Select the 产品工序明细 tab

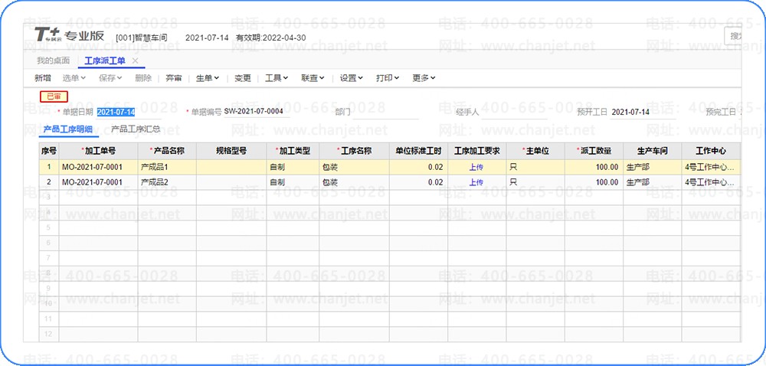coord(68,130)
